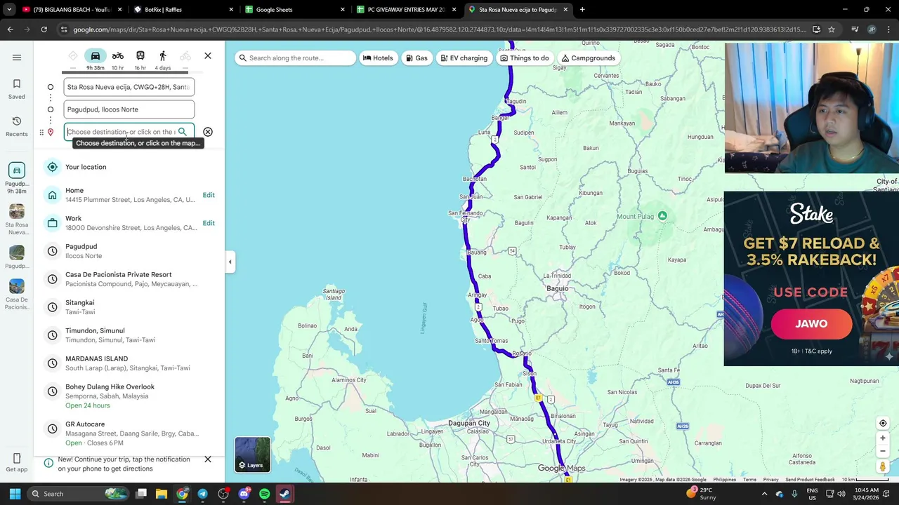Filter by EV charging chip
Screen dimensions: 899x505
(x=464, y=58)
